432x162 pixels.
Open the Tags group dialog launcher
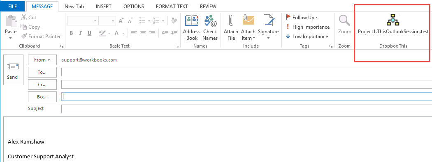point(331,46)
